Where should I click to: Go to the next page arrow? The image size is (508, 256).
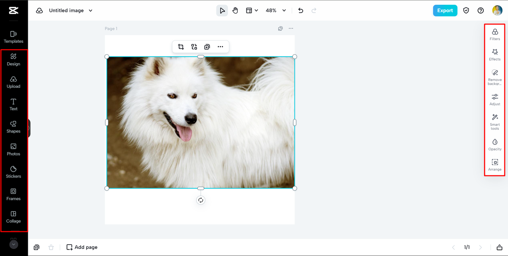481,247
